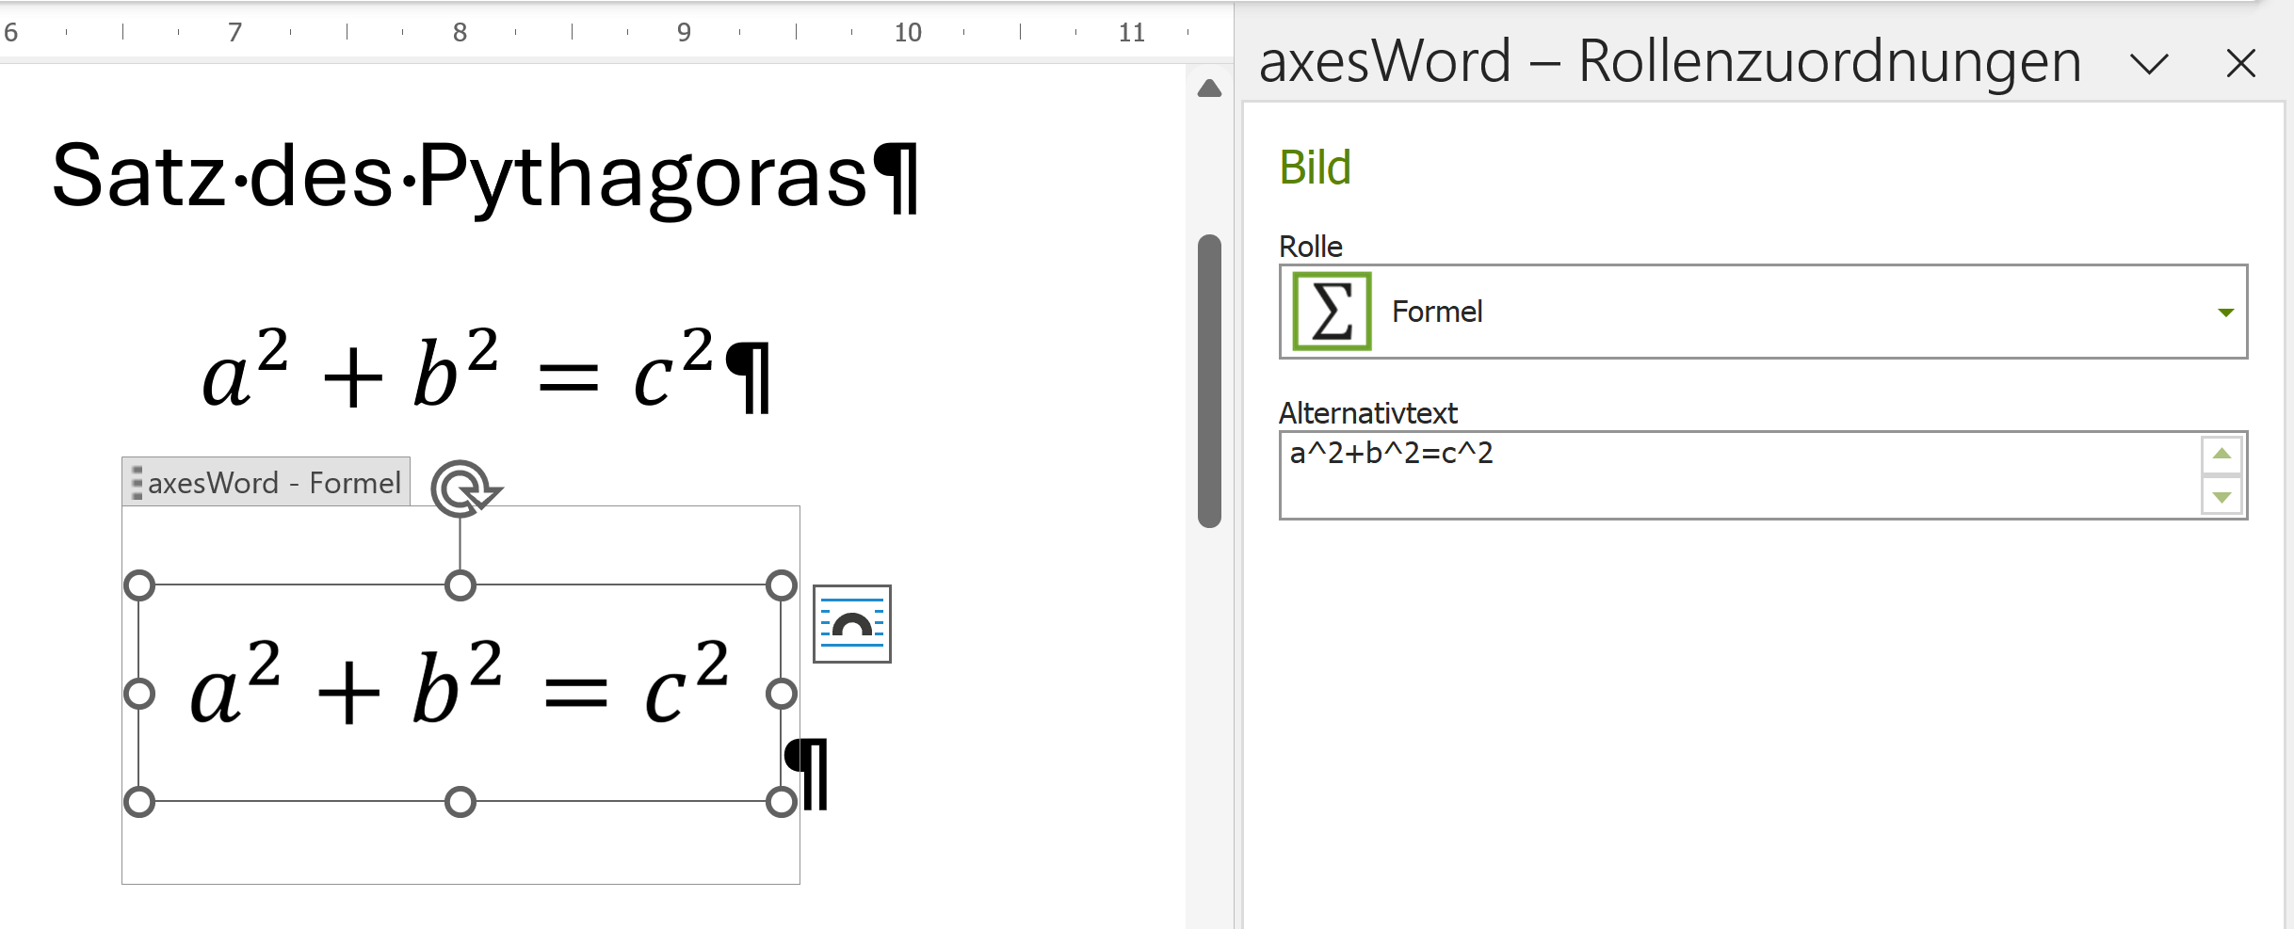Click the bottom-right resize handle of the image
2294x929 pixels.
pyautogui.click(x=782, y=802)
